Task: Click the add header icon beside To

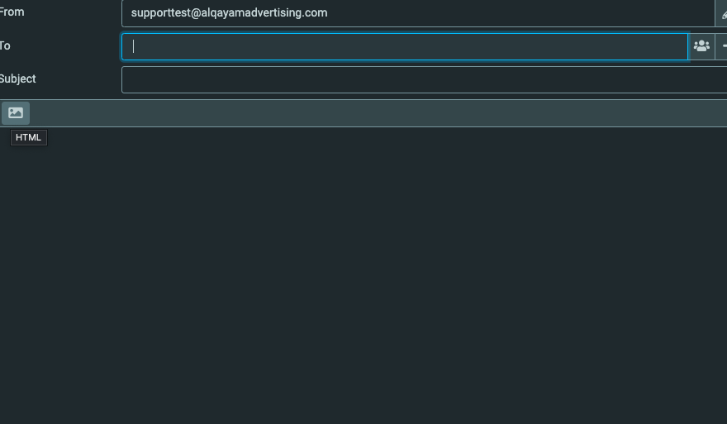Action: (x=723, y=46)
